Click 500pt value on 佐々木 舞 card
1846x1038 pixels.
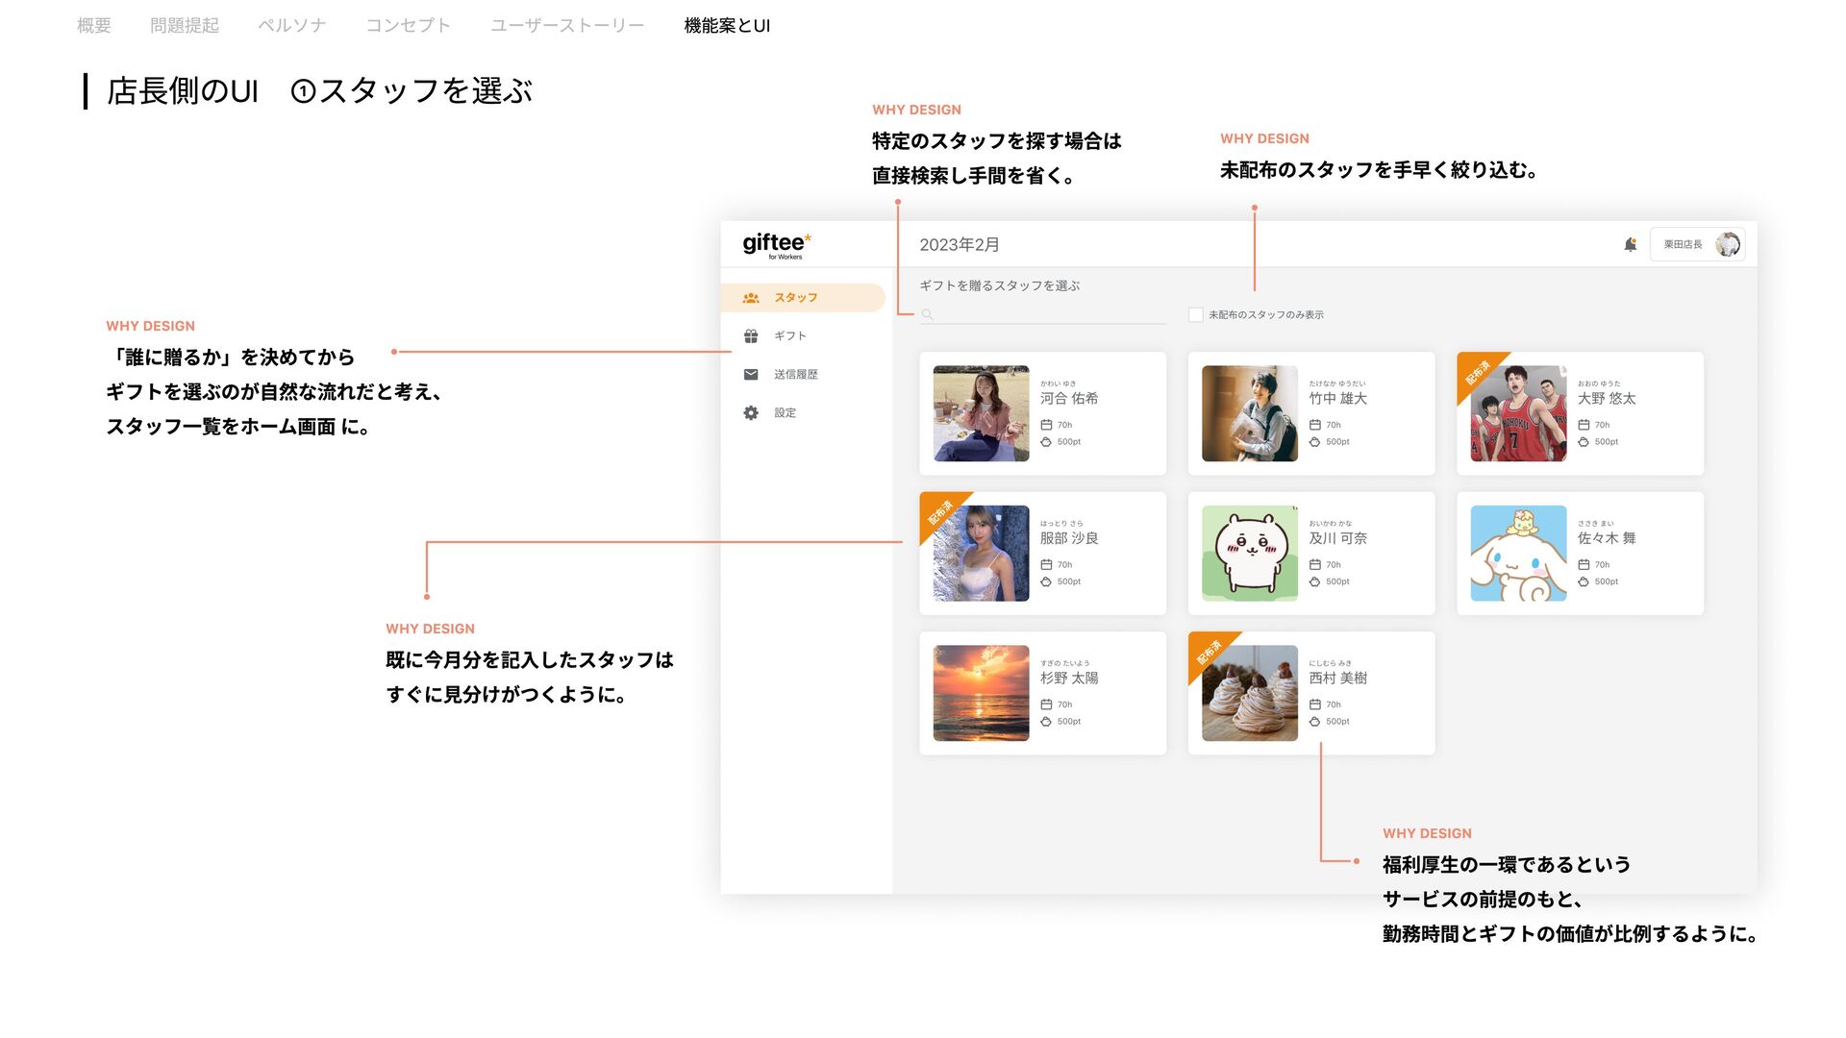[1607, 581]
